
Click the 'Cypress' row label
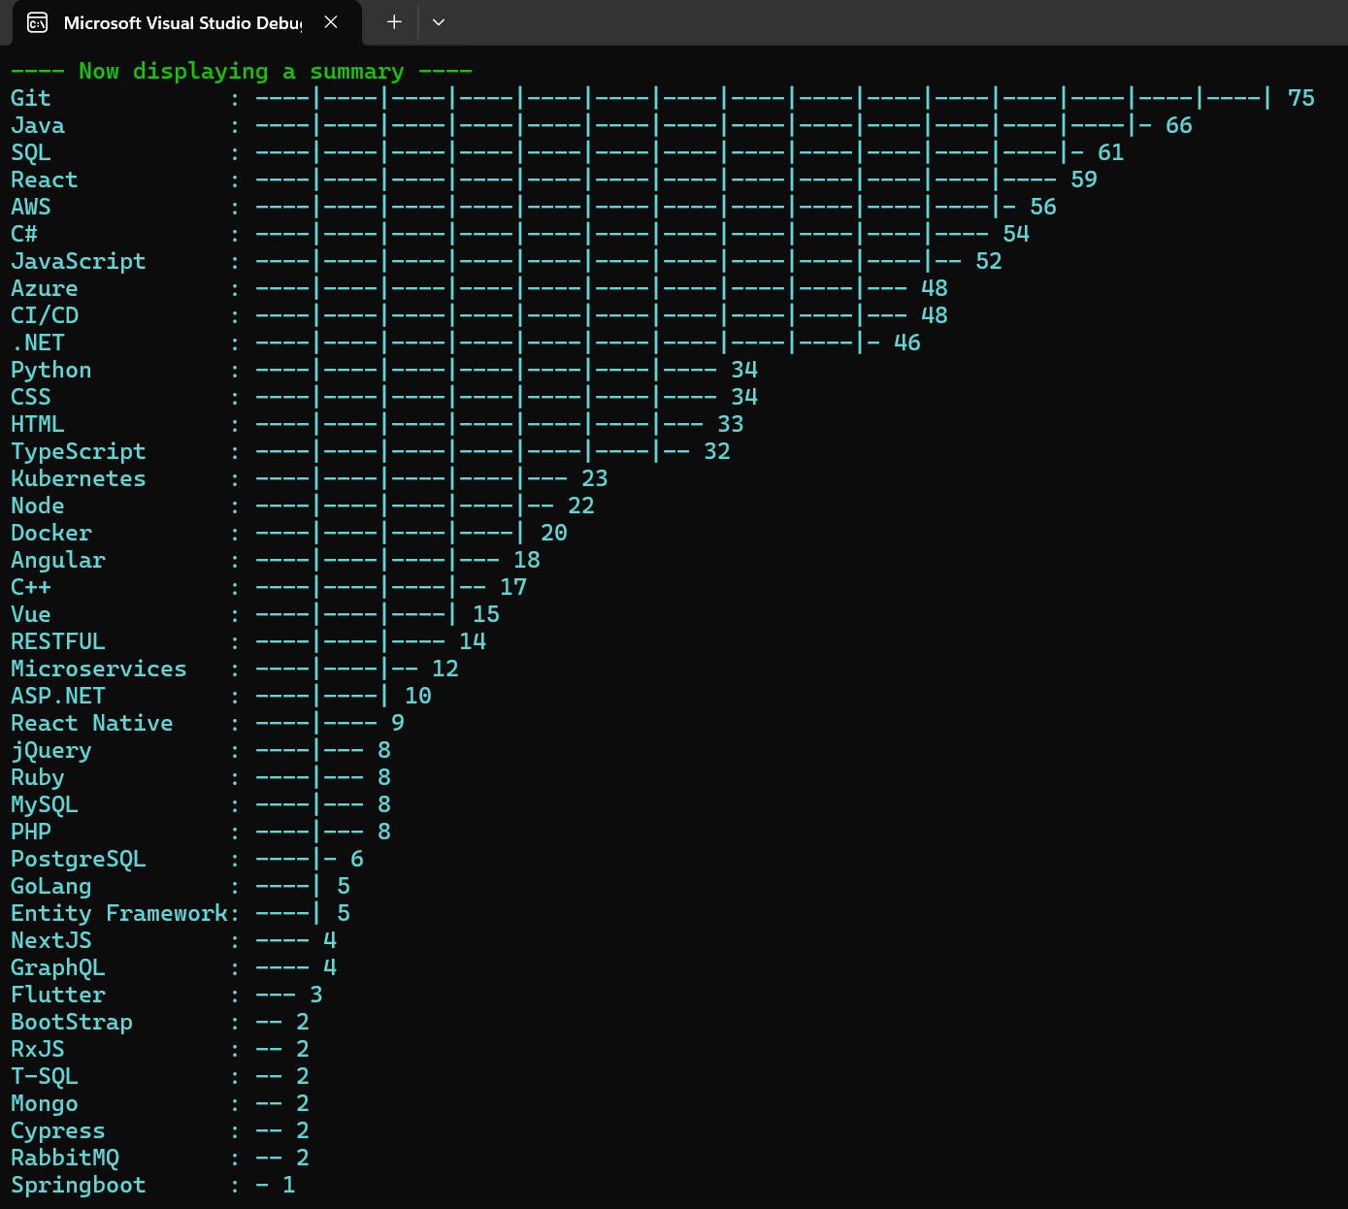58,1130
